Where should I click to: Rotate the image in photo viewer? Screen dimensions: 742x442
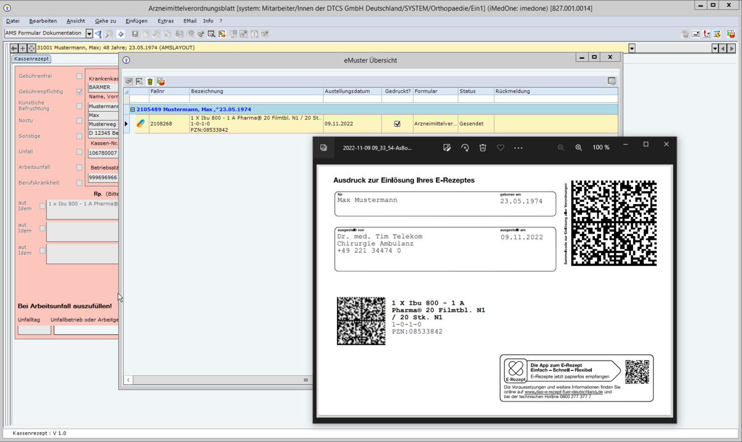click(x=465, y=148)
